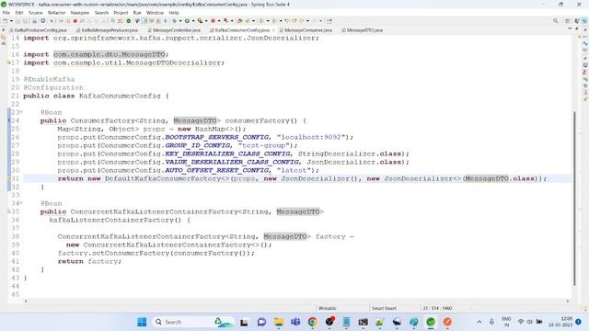The height and width of the screenshot is (331, 589).
Task: Expand the New file dropdown arrow
Action: (x=11, y=21)
